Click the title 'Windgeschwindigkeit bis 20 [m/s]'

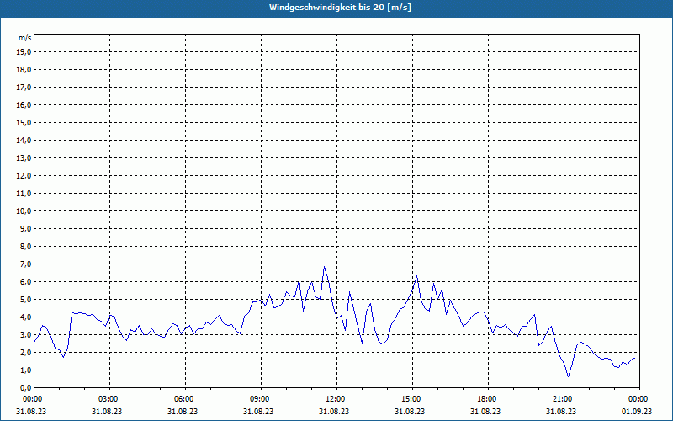[340, 8]
